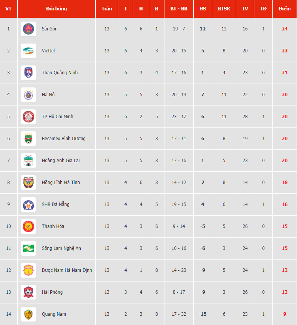Click the Hồng Lĩnh Hà Tĩnh badge

pos(28,183)
